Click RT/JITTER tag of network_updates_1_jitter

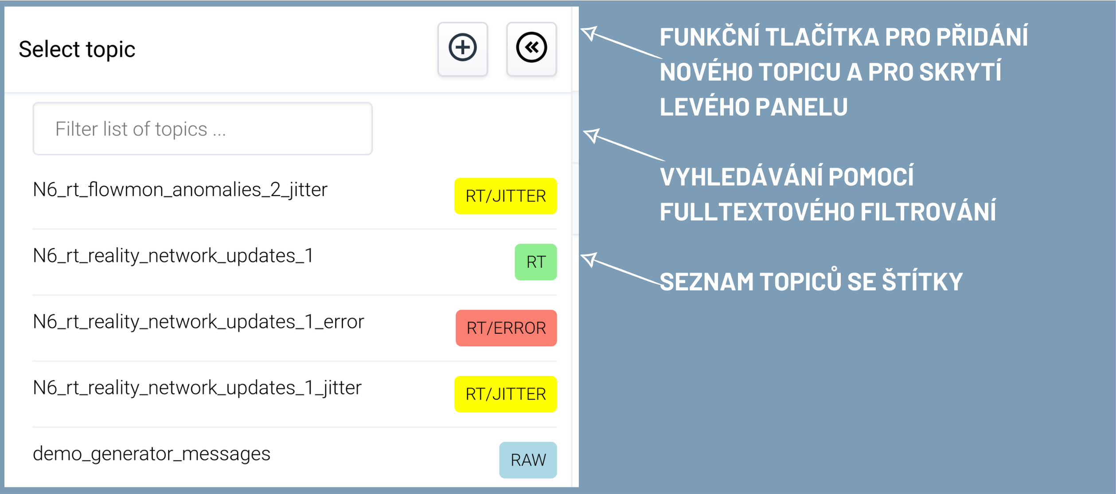pyautogui.click(x=505, y=394)
